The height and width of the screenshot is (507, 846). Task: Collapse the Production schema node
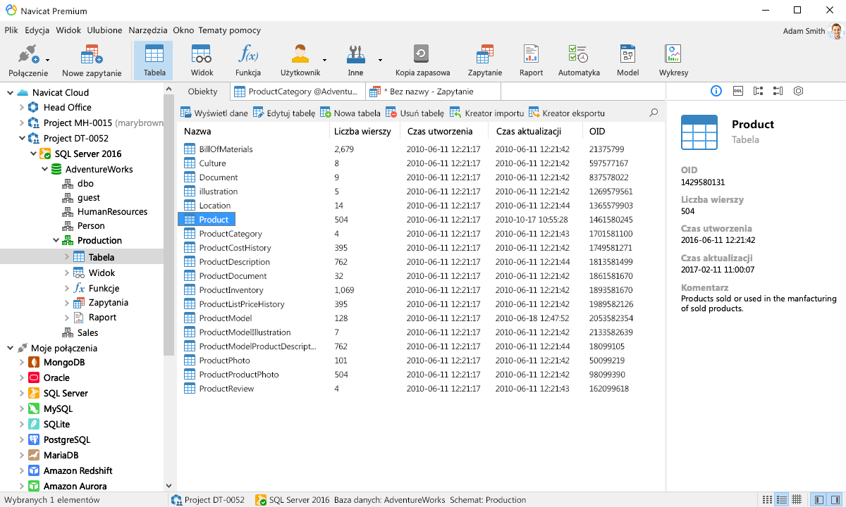pos(56,240)
